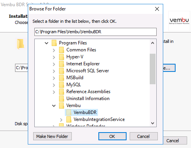The image size is (191, 148).
Task: Collapse the Vembu folder node
Action: click(54, 106)
